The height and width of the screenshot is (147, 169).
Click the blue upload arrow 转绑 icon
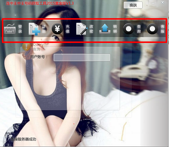[x=105, y=29]
